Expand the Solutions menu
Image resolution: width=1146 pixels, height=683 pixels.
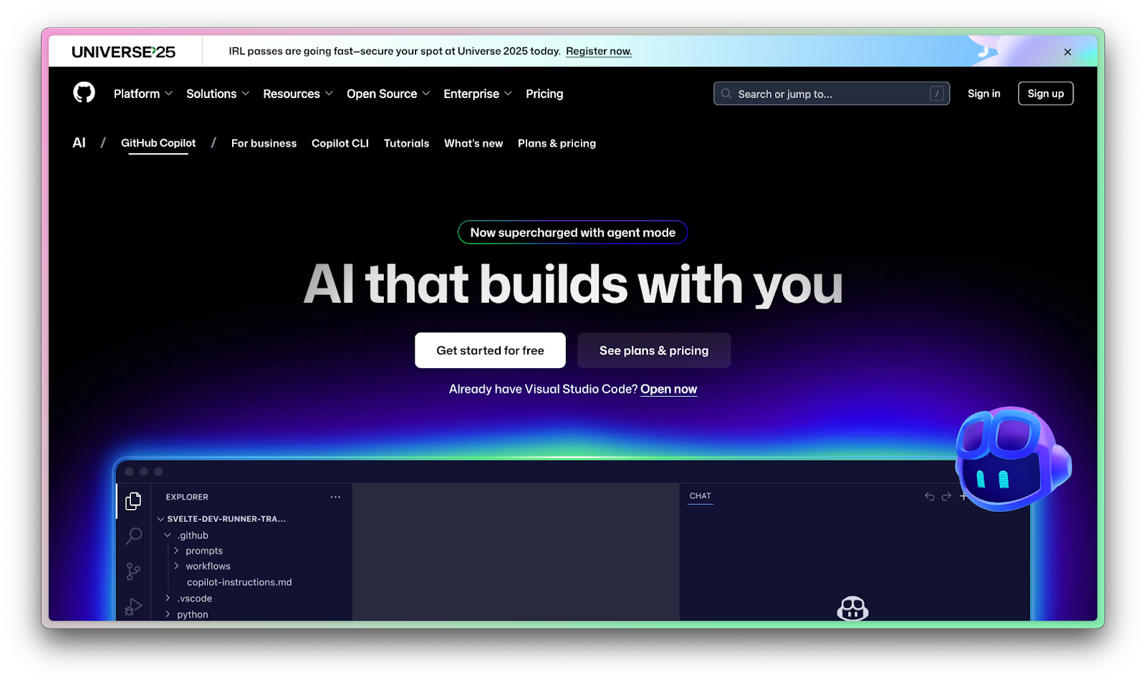[218, 94]
